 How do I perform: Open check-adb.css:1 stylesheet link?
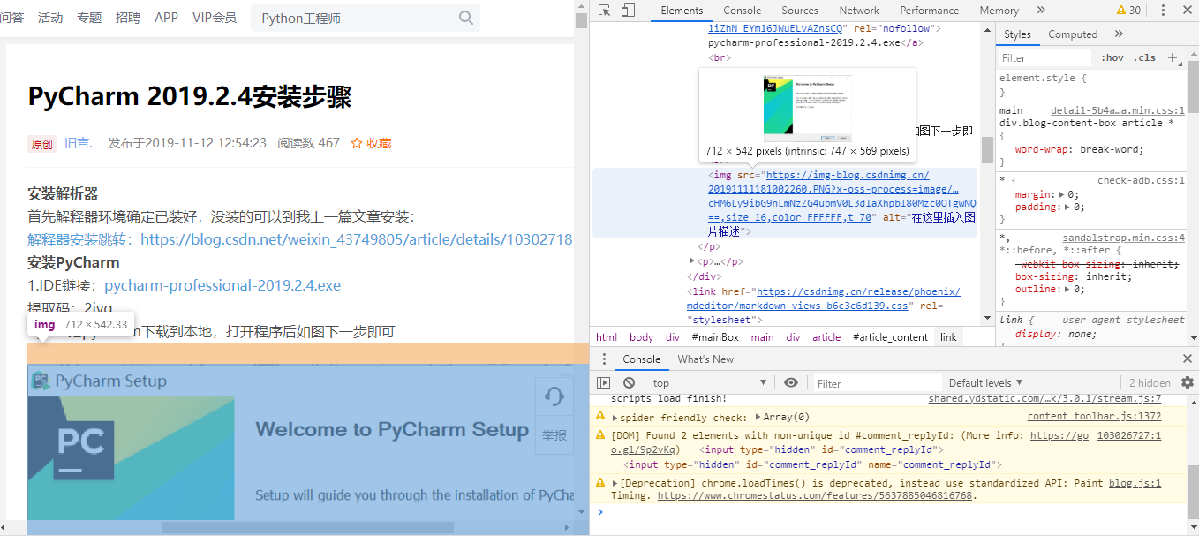(1141, 180)
